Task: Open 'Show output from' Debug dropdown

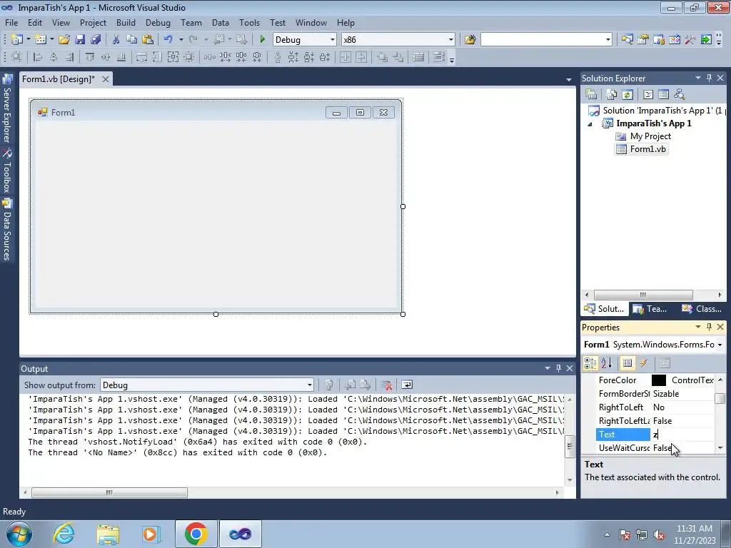Action: (x=309, y=385)
